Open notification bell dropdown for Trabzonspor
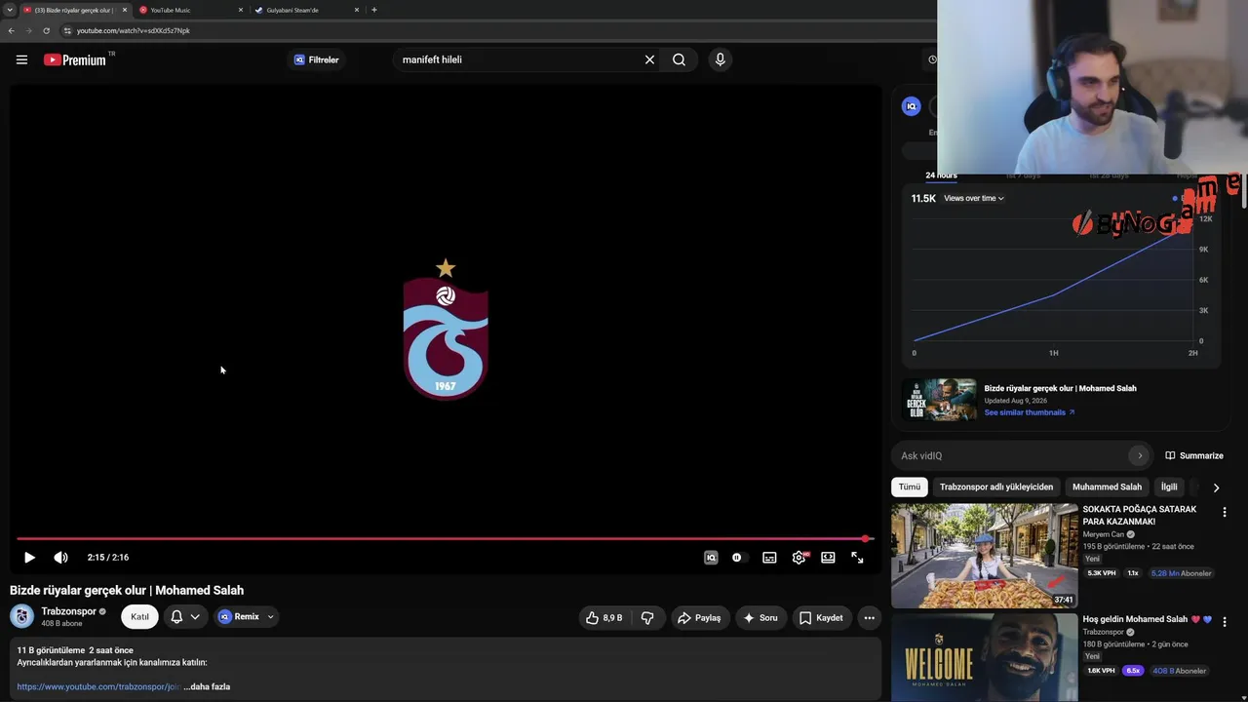 click(x=184, y=617)
